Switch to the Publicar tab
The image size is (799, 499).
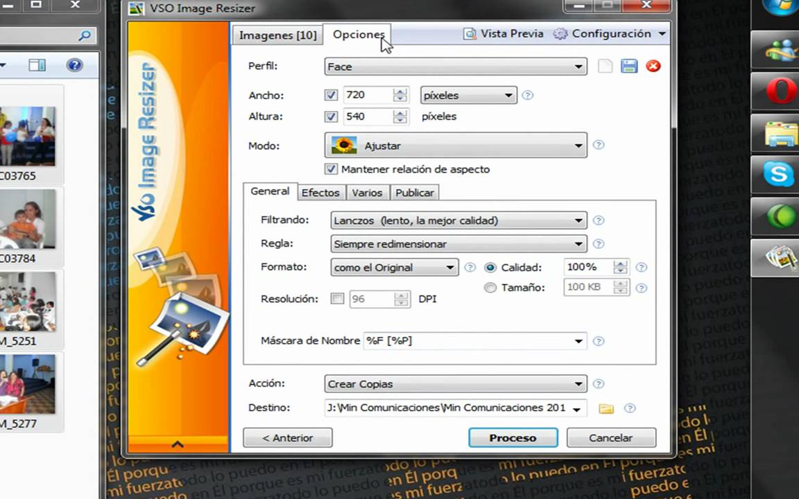pos(415,193)
